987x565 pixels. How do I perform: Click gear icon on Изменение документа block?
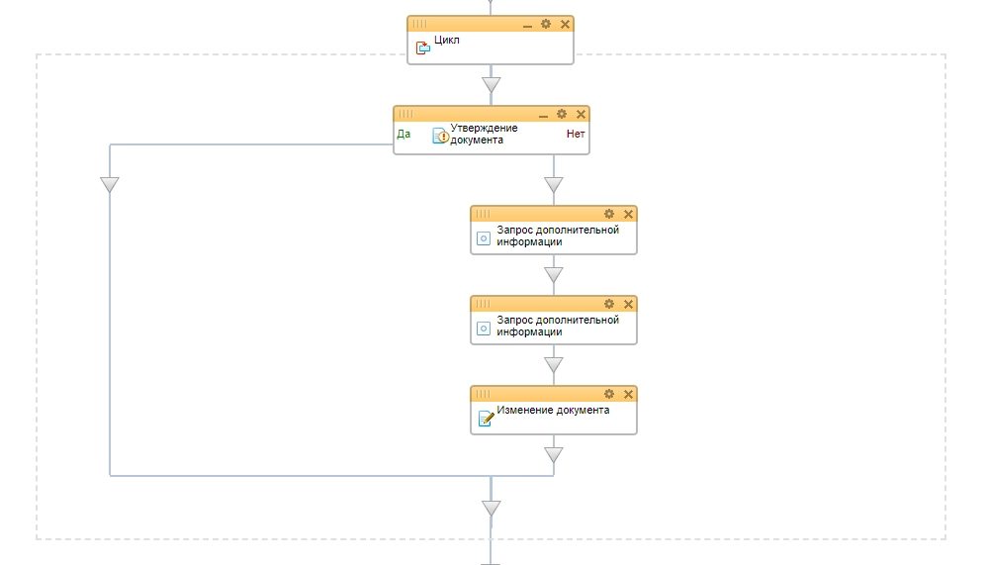click(x=609, y=394)
